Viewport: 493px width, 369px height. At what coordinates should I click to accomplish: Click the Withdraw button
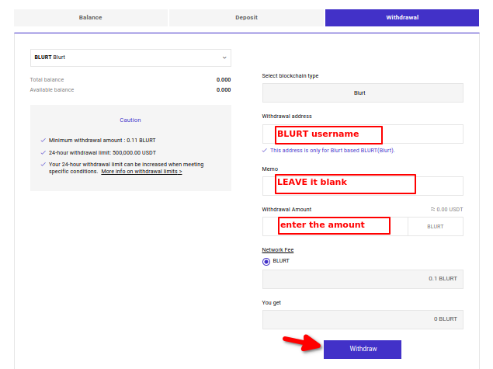(363, 349)
